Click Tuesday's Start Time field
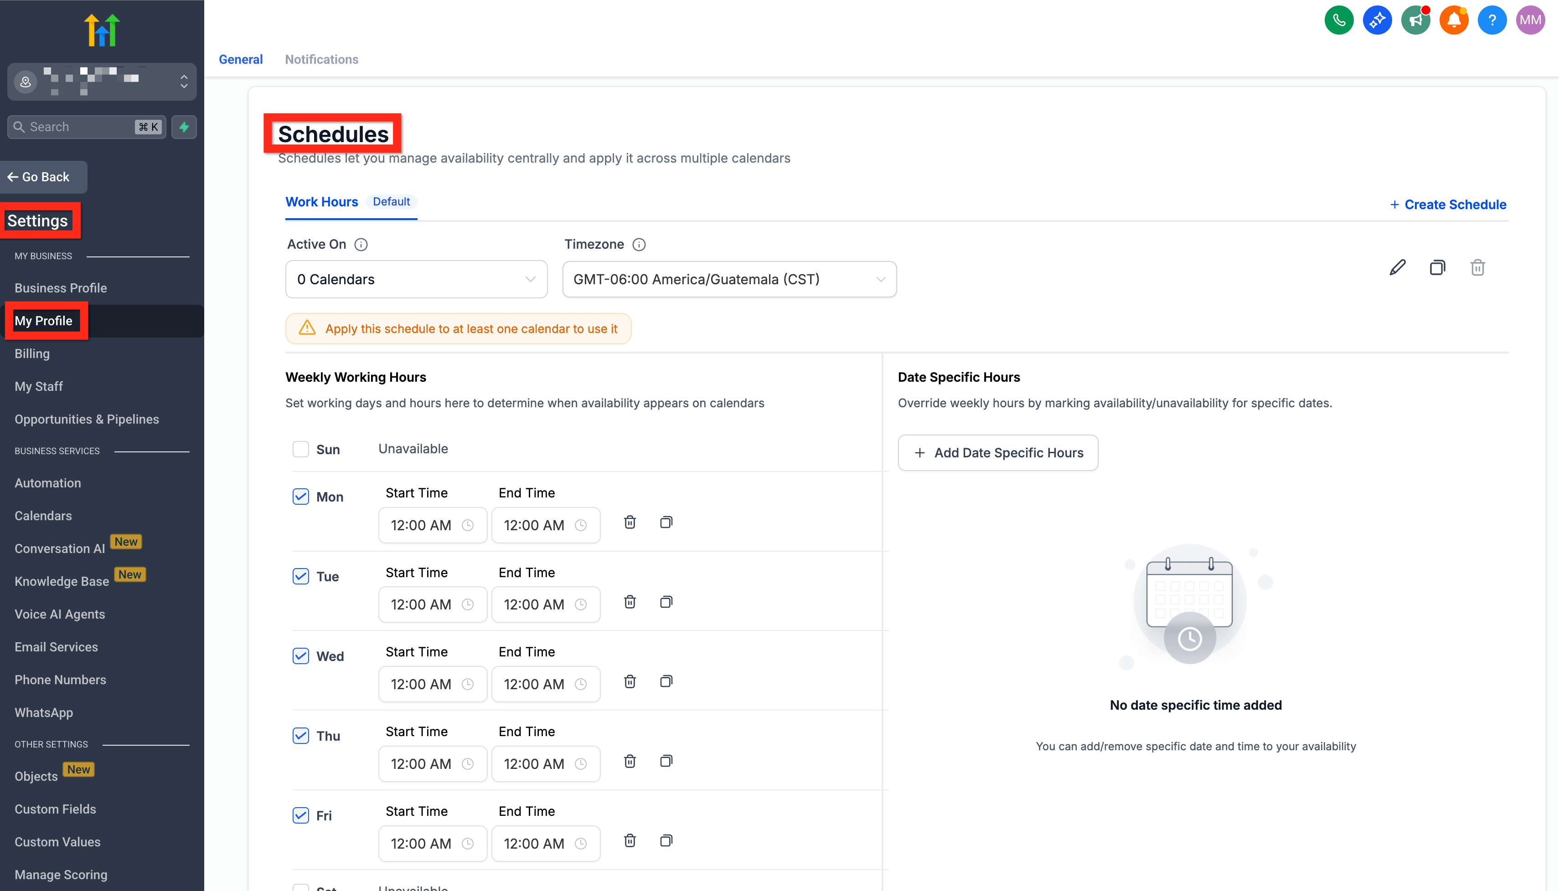This screenshot has height=891, width=1559. coord(432,604)
